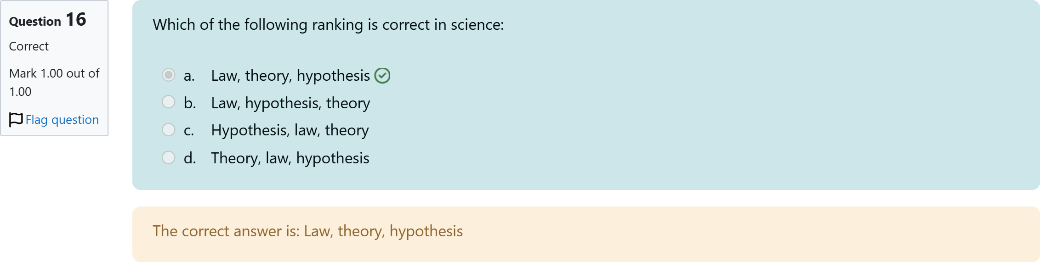Click the "Correct" status label

29,46
